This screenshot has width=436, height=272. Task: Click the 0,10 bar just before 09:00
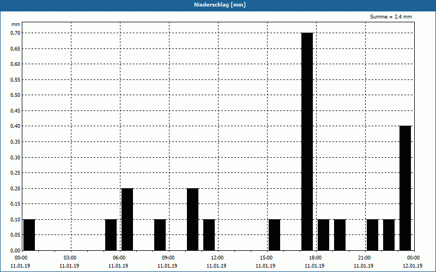click(x=160, y=235)
